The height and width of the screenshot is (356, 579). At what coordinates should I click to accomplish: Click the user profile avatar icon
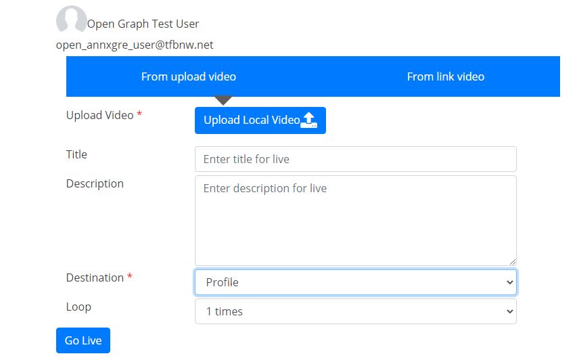point(71,19)
